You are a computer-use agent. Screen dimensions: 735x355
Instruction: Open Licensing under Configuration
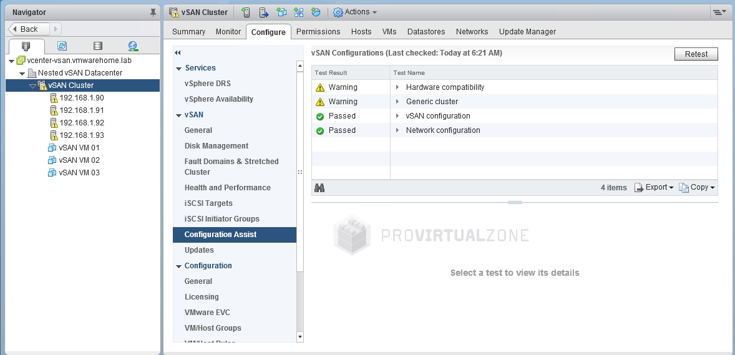[x=202, y=297]
